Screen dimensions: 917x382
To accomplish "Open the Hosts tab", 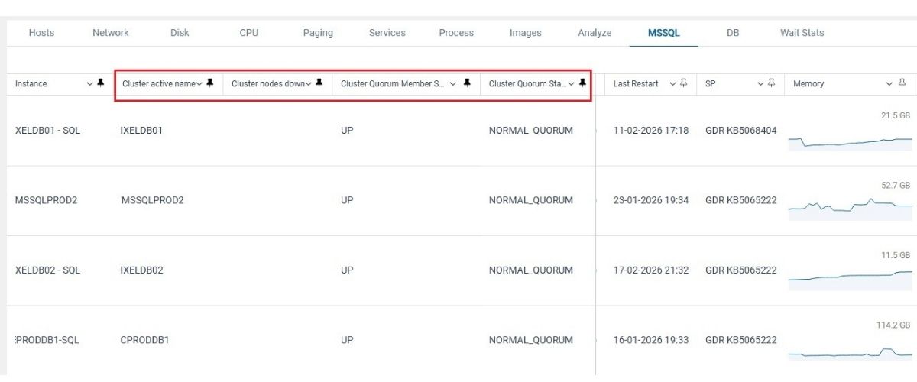I will point(41,33).
